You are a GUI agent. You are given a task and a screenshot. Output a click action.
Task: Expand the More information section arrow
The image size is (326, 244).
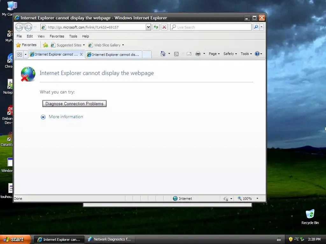(x=43, y=117)
